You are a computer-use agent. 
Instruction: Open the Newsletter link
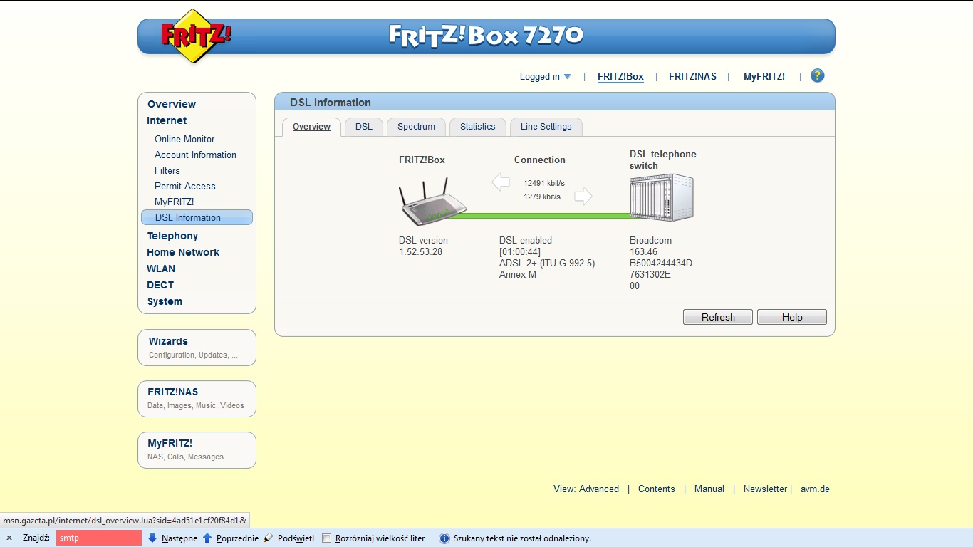(x=765, y=489)
